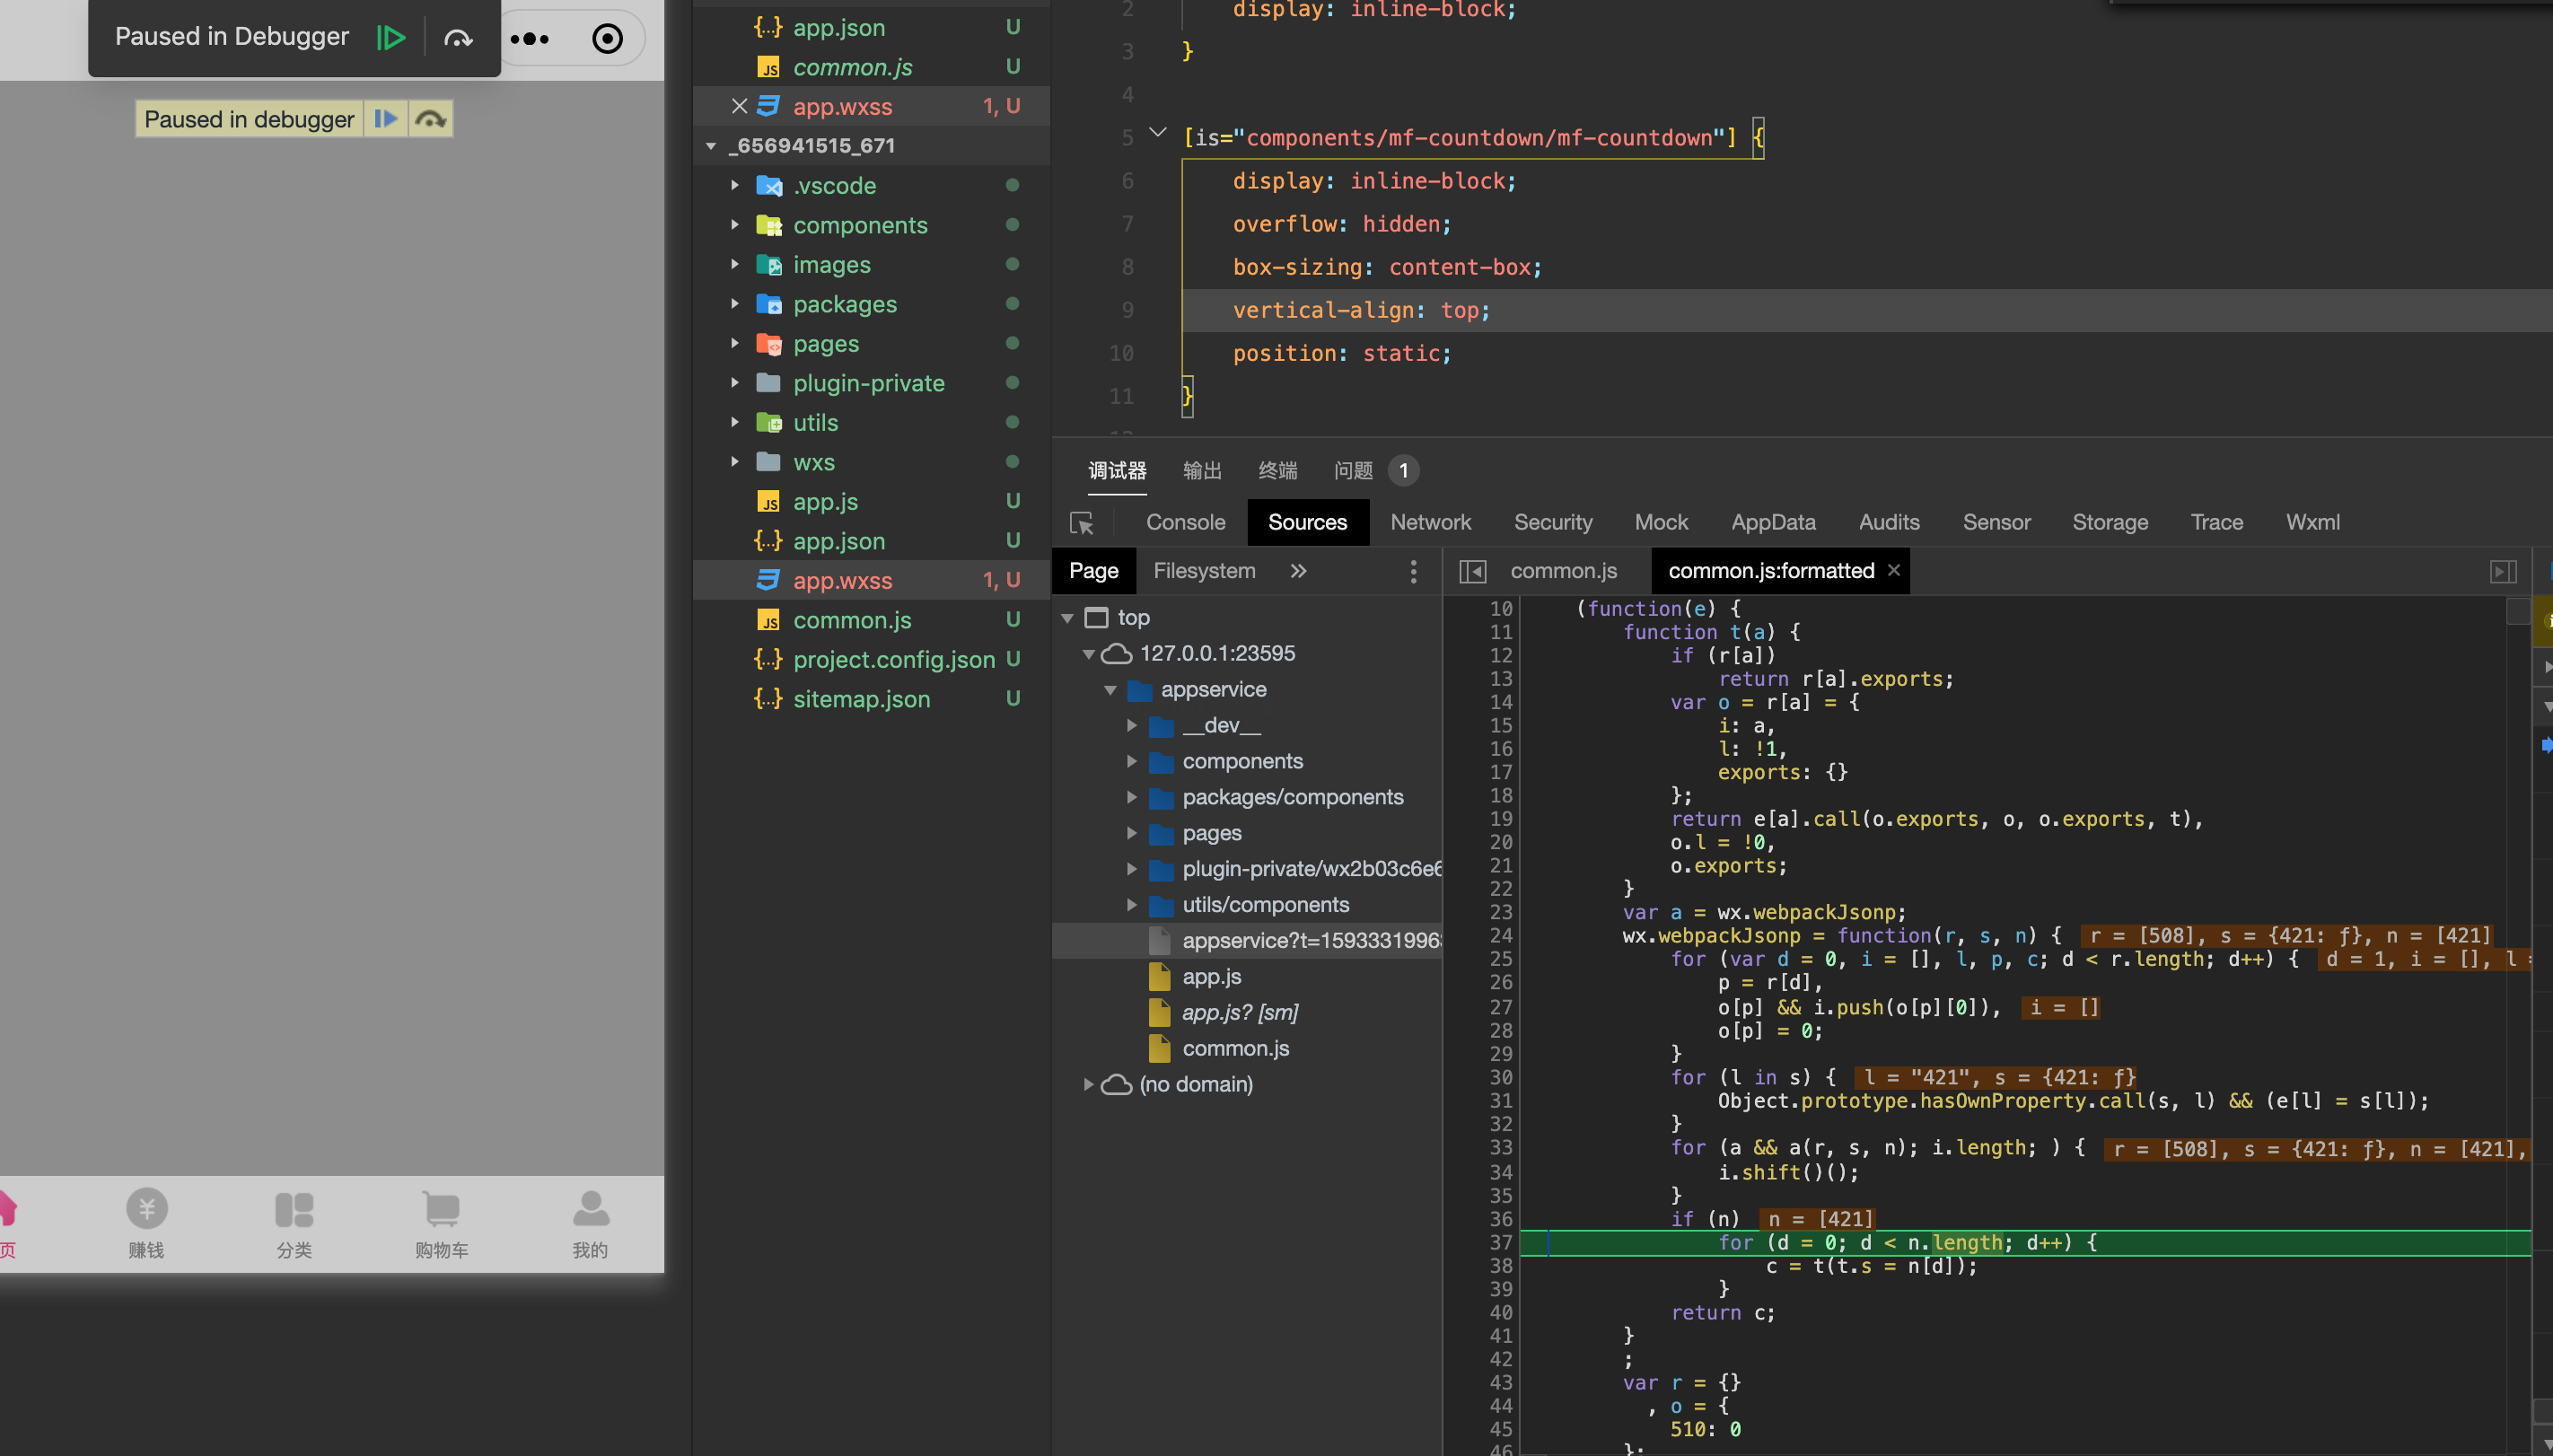Screen dimensions: 2553x1456
Task: Expand the (no domain) node
Action: point(1089,1084)
